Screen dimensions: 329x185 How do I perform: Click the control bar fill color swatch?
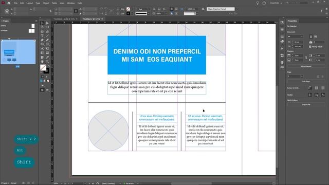tap(128, 9)
